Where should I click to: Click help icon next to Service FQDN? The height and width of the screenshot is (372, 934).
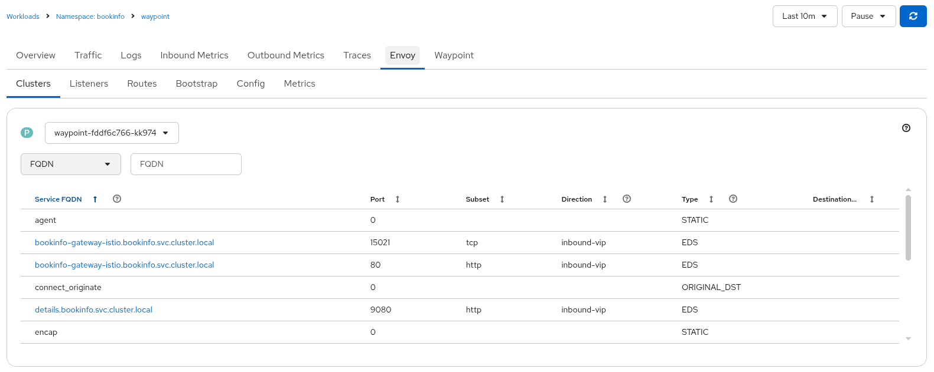[x=117, y=199]
